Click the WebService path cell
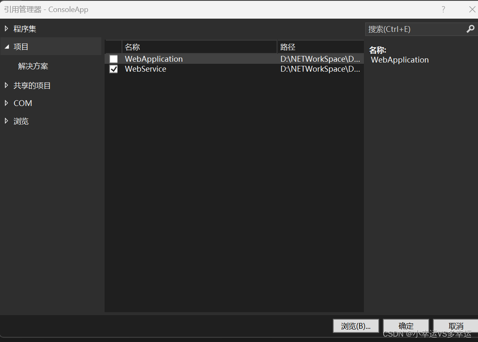478x342 pixels. click(x=320, y=69)
